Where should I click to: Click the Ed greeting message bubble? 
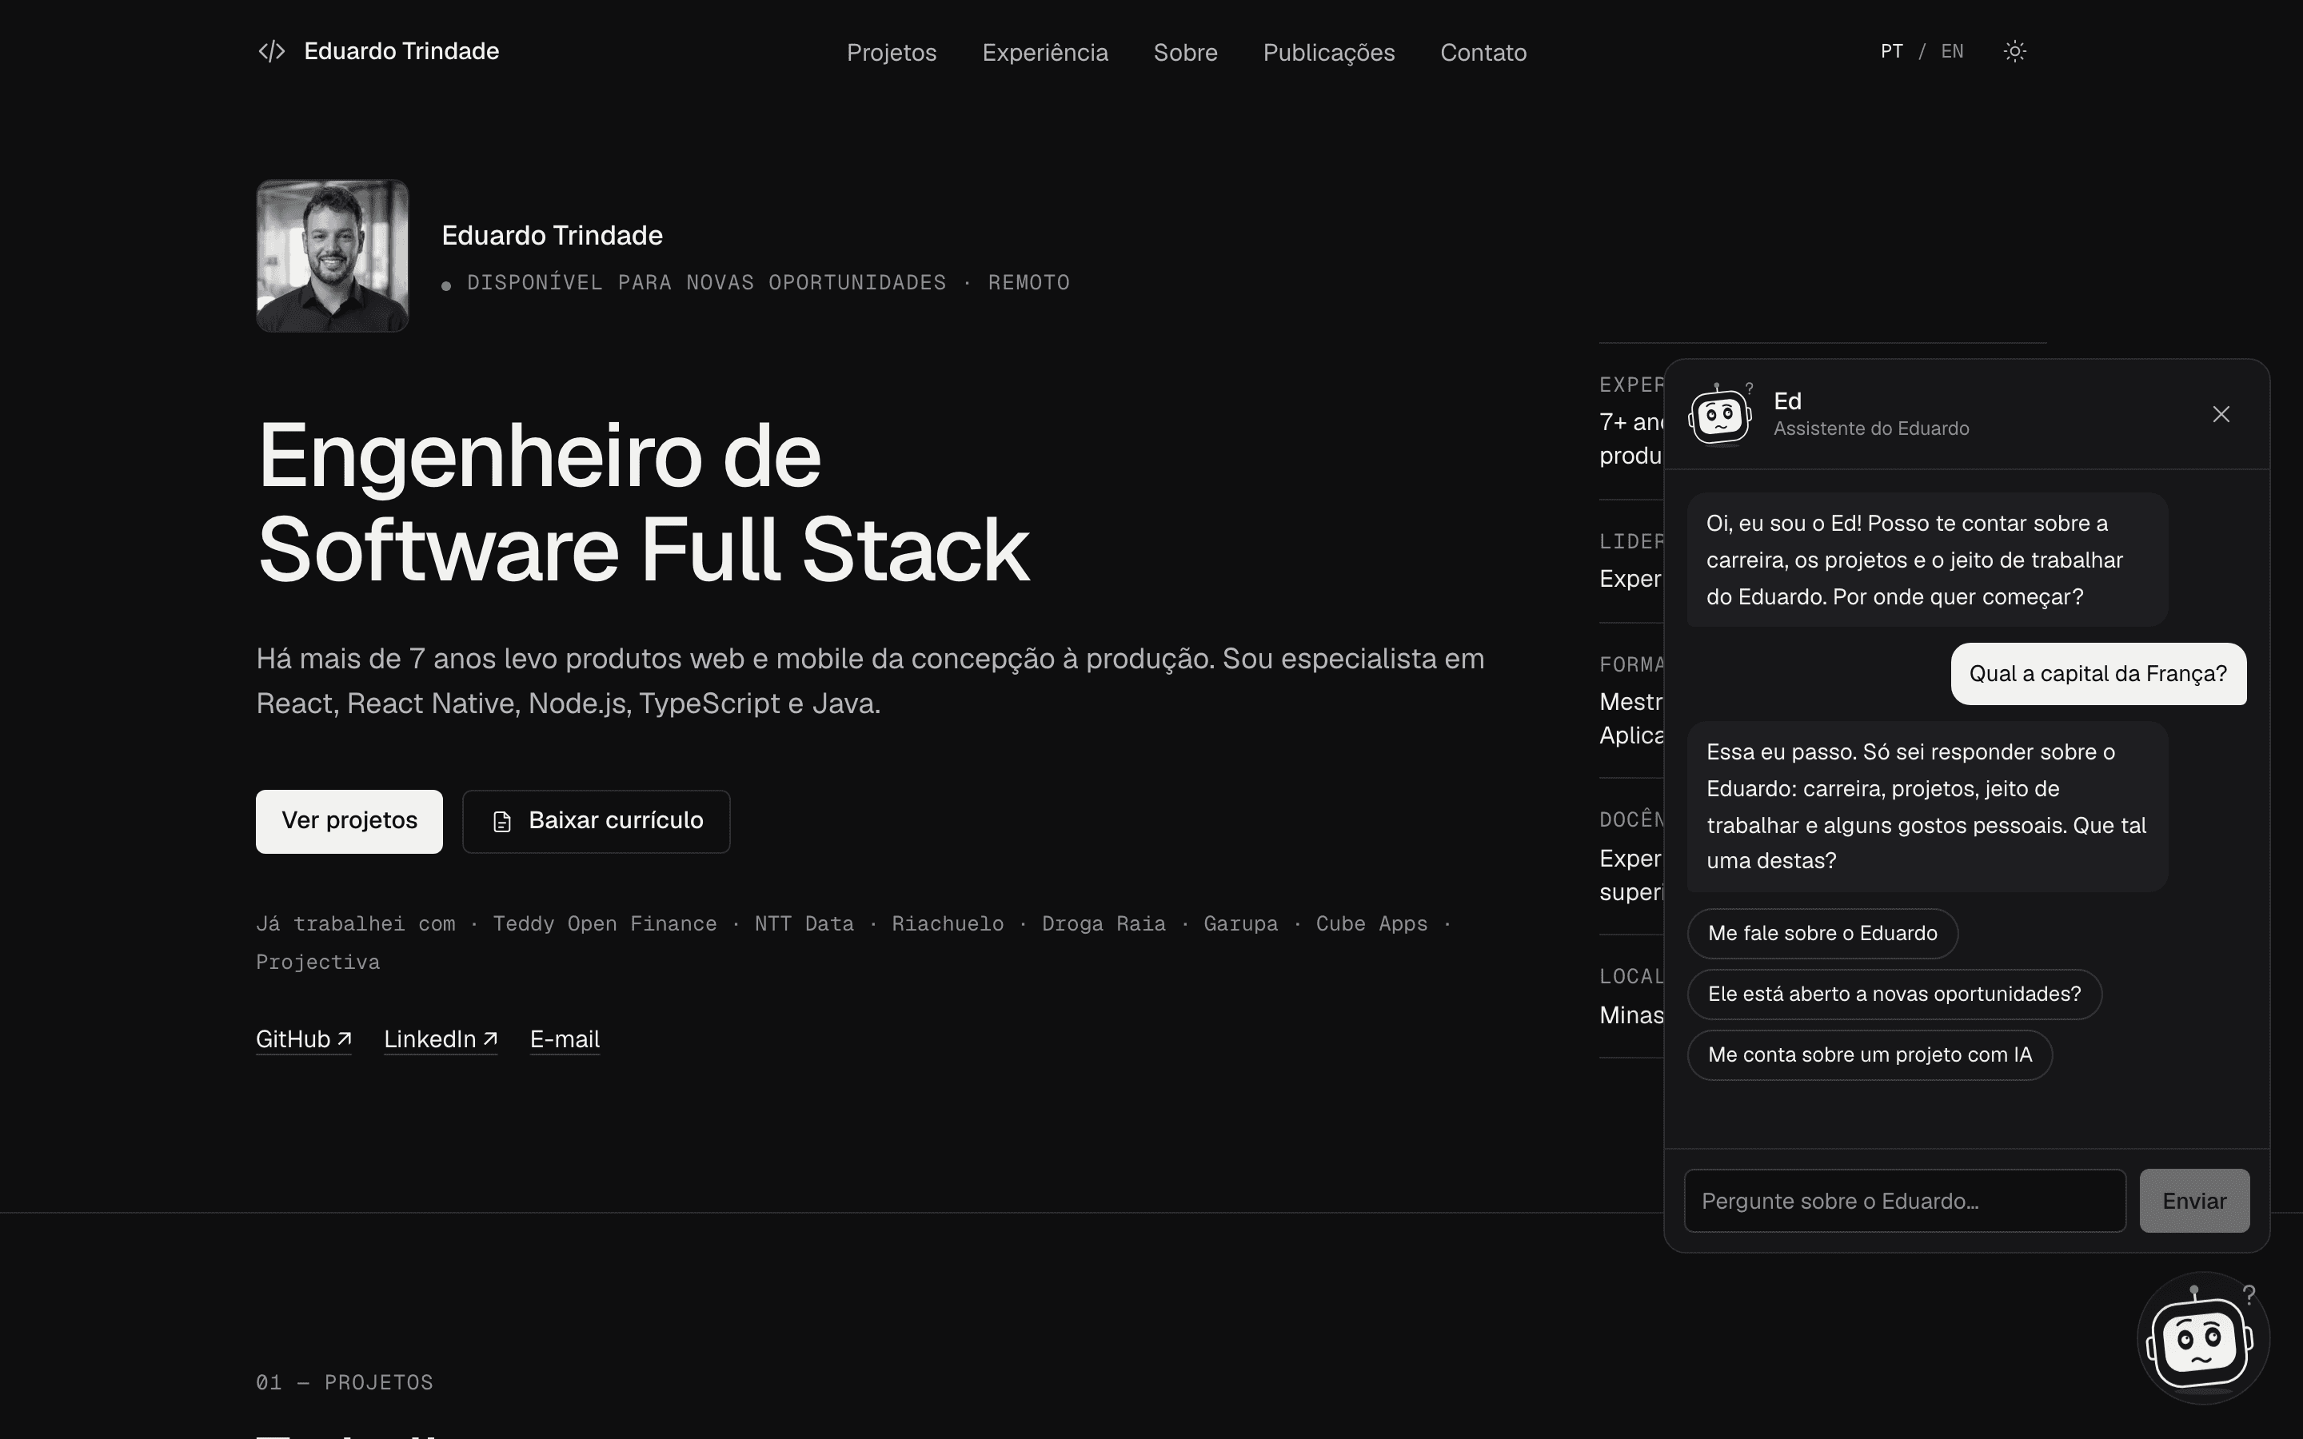tap(1927, 560)
